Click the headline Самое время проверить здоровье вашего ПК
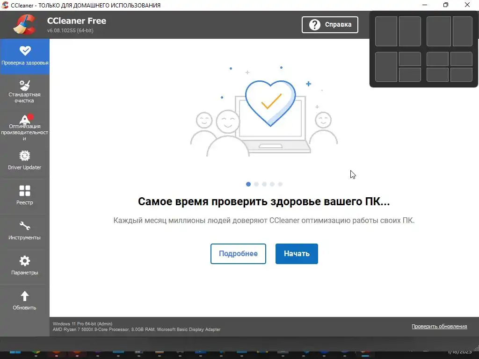Viewport: 479px width, 359px height. click(264, 201)
